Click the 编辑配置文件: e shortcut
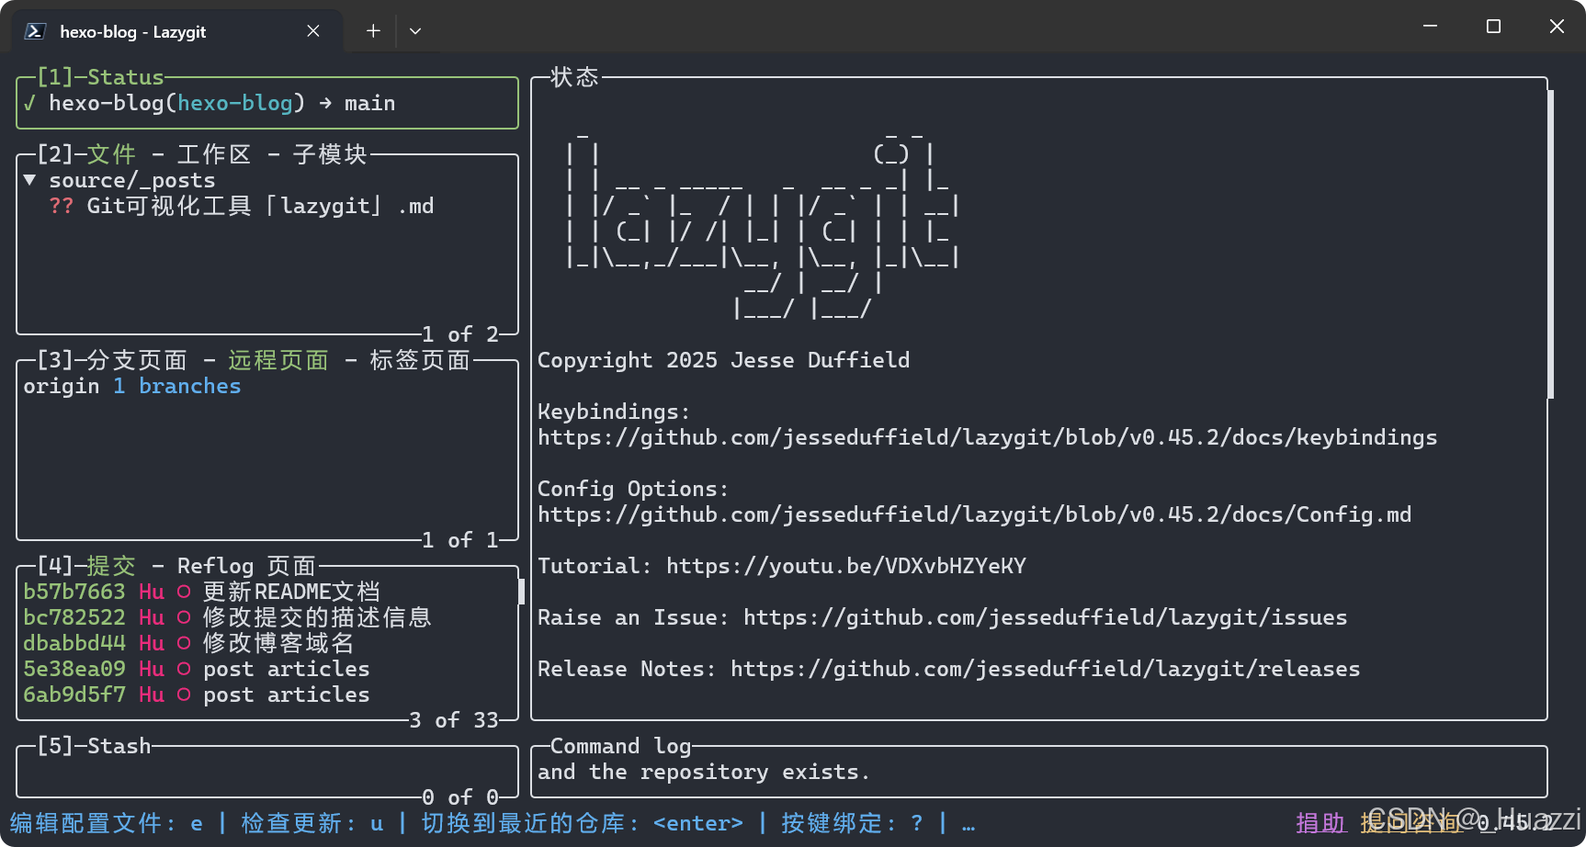 pyautogui.click(x=107, y=823)
